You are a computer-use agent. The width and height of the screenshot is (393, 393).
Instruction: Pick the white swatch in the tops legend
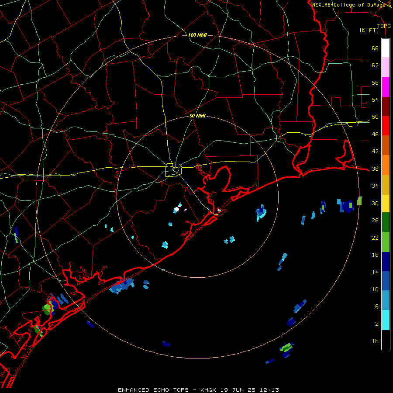[x=386, y=48]
